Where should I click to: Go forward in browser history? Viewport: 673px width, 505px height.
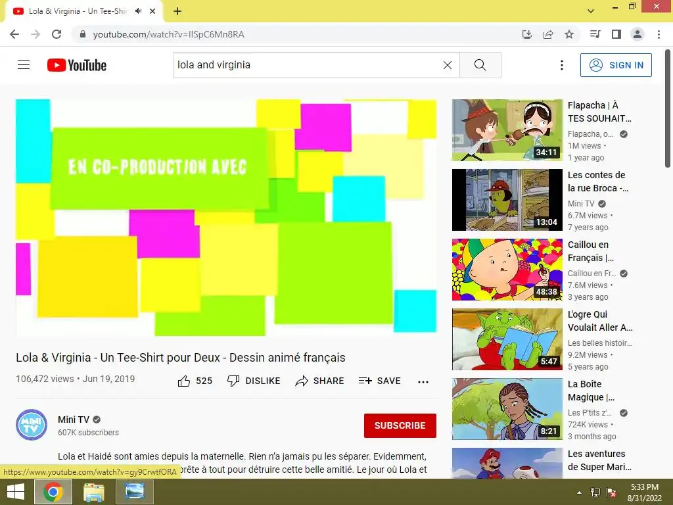35,34
